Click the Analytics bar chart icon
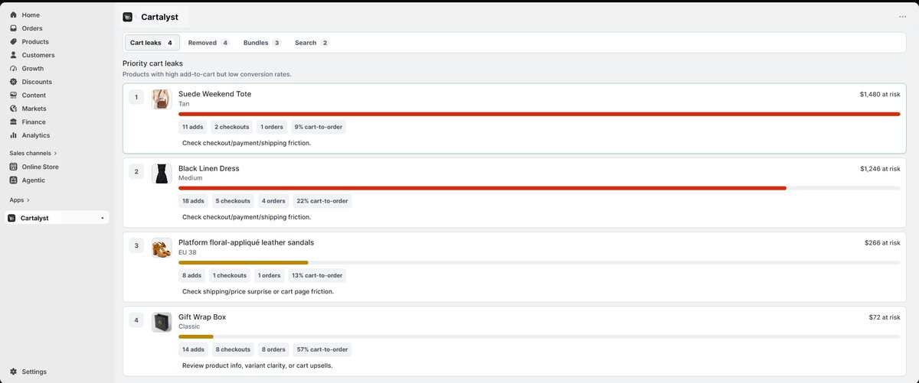The height and width of the screenshot is (383, 919). coord(13,135)
